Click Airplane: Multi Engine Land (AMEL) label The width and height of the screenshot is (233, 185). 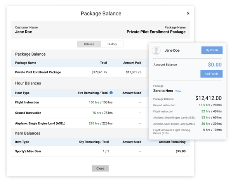[x=174, y=124]
